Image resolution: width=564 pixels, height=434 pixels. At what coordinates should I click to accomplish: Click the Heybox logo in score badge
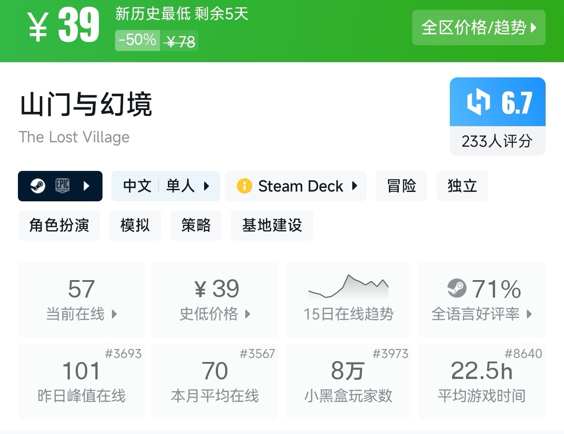click(x=479, y=102)
